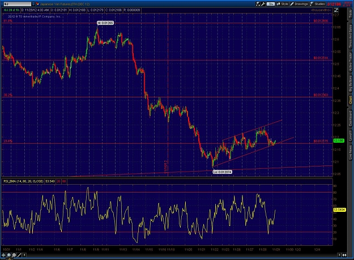Screen dimensions: 354x260
Task: Click the green 12.186 price bubble
Action: (x=339, y=140)
